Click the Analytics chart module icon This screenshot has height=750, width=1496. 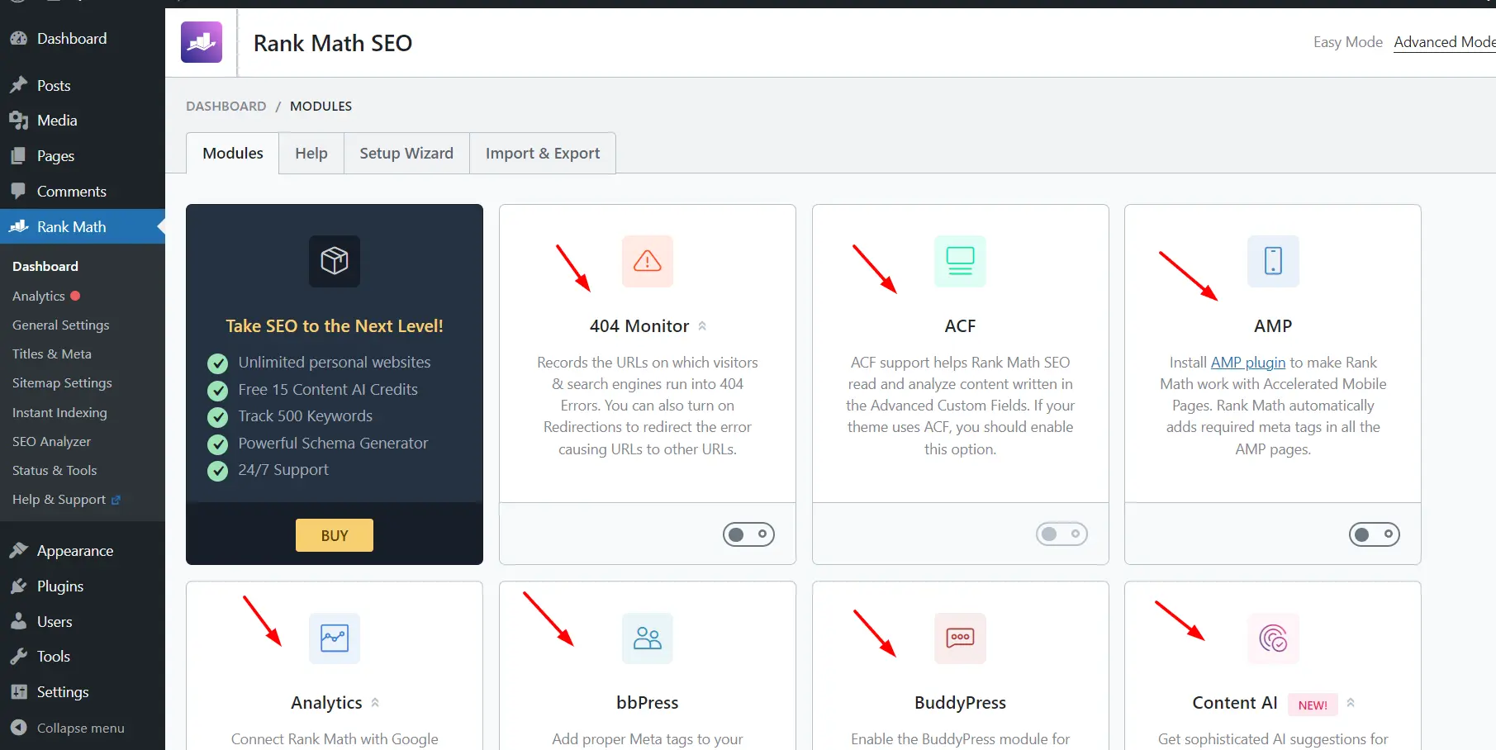tap(335, 638)
